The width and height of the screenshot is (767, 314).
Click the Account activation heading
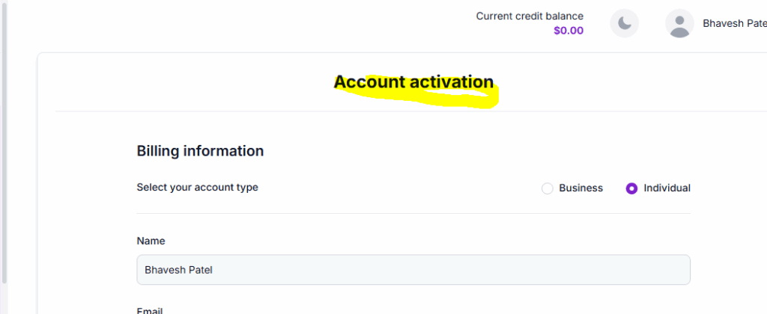[413, 81]
